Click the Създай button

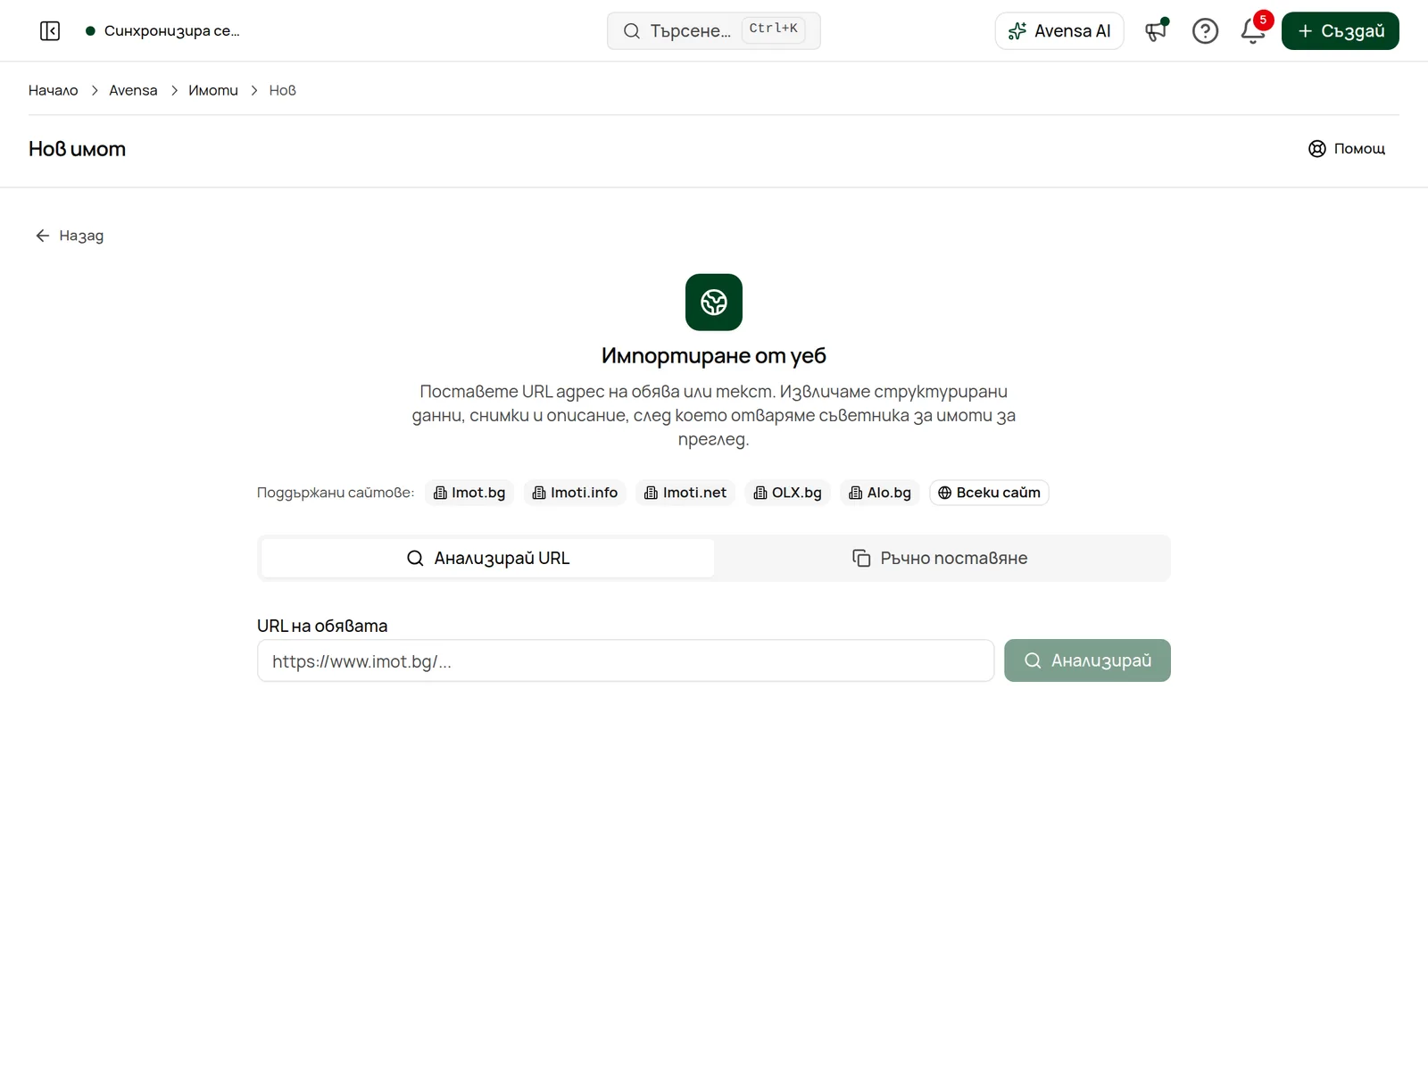pos(1341,31)
